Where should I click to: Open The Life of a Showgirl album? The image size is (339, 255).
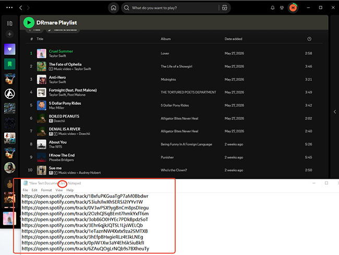click(176, 66)
